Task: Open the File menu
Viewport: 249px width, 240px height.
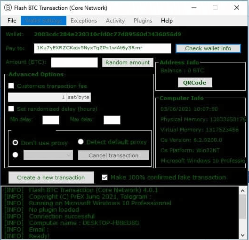Action: point(12,21)
